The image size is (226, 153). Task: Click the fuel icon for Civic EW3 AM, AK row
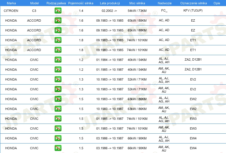(x=58, y=128)
